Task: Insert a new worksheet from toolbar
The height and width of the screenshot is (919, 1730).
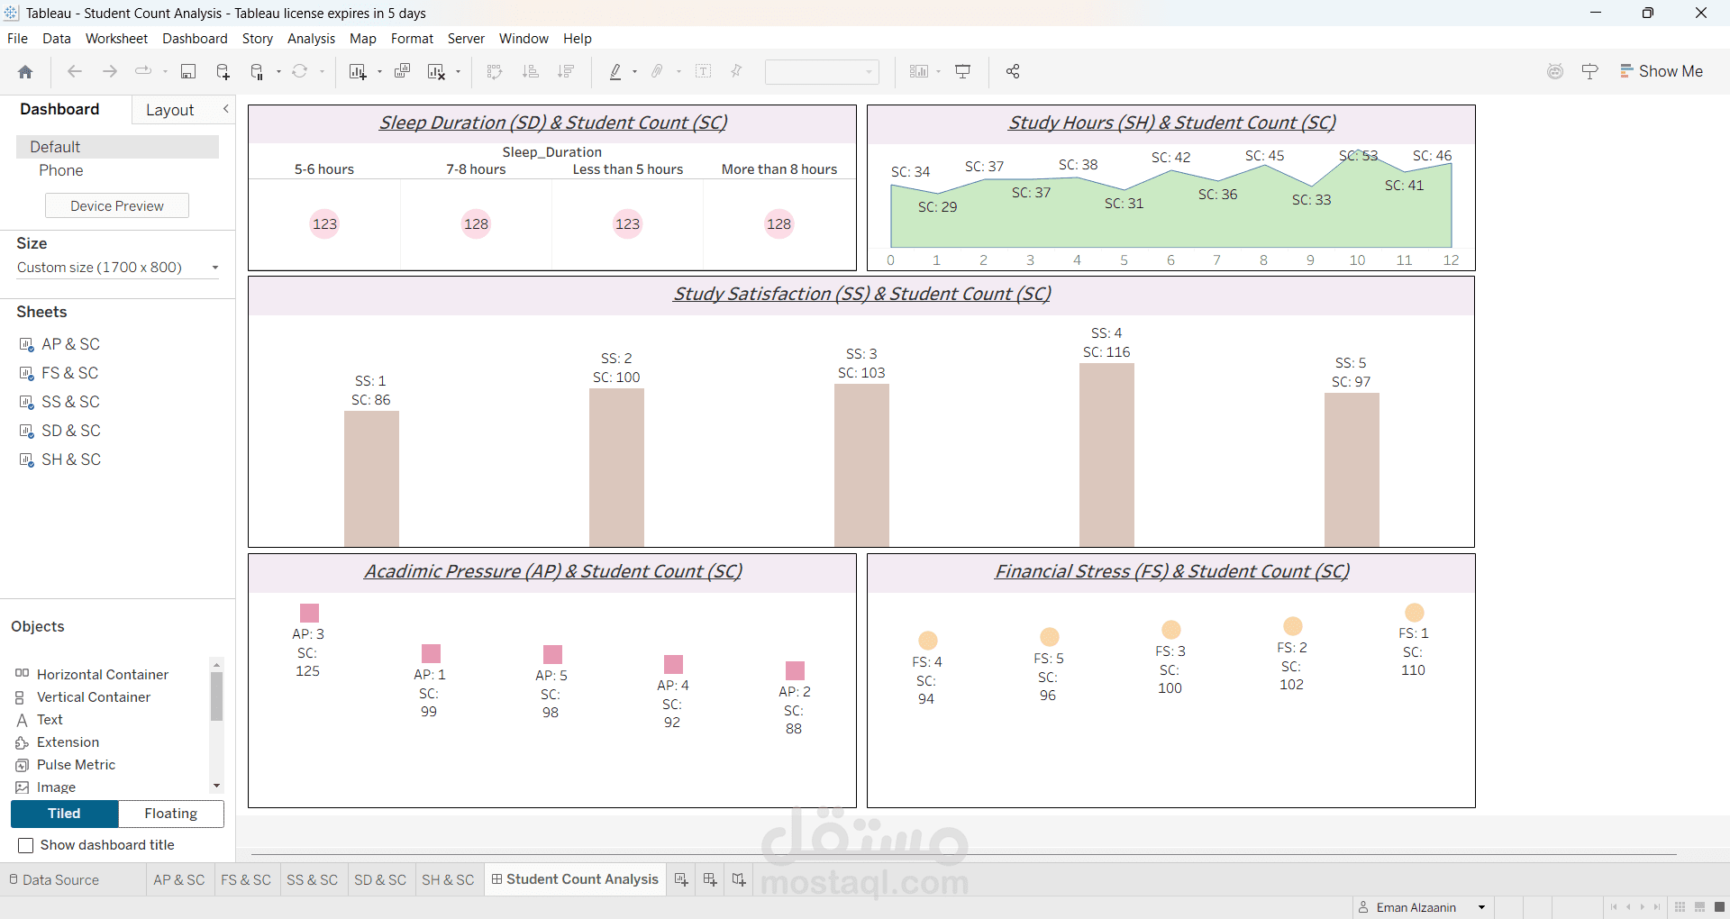Action: (x=358, y=72)
